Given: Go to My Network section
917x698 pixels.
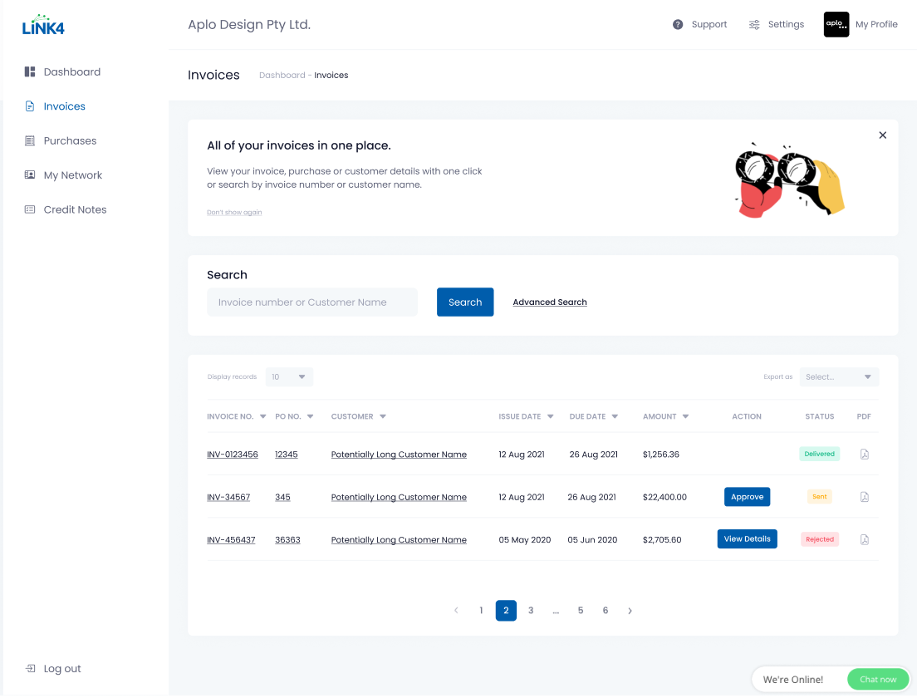Looking at the screenshot, I should (x=72, y=175).
